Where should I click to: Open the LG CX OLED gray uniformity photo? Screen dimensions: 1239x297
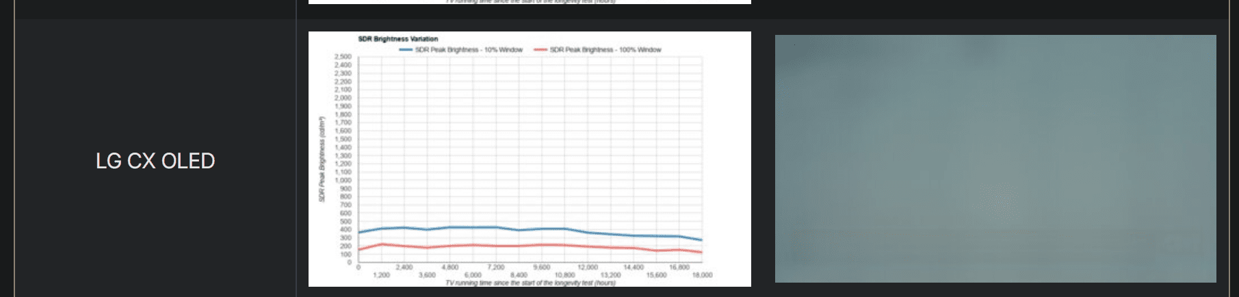[x=995, y=159]
